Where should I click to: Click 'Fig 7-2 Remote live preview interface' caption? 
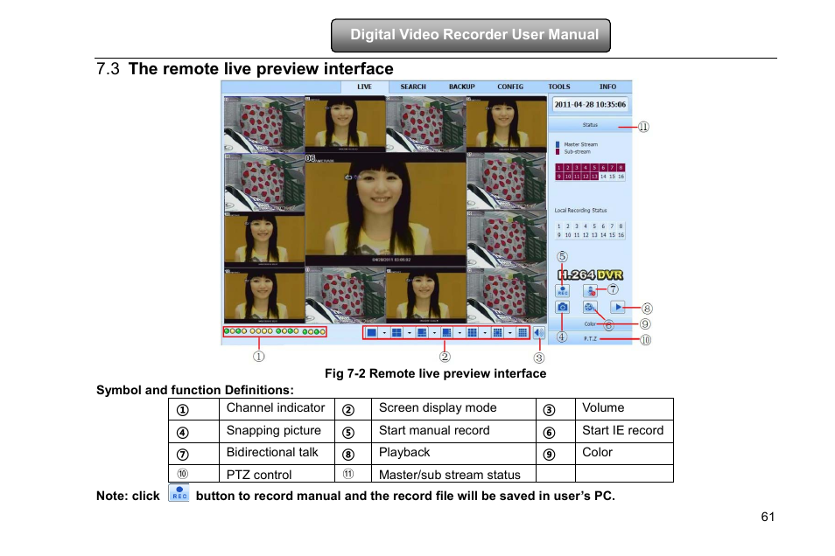[x=436, y=373]
